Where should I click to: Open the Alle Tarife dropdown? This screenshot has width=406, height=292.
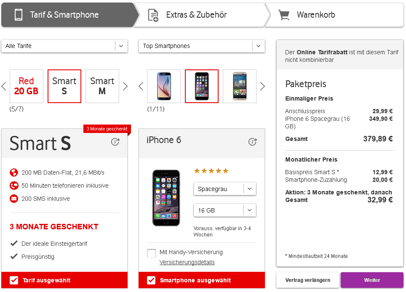coord(64,46)
